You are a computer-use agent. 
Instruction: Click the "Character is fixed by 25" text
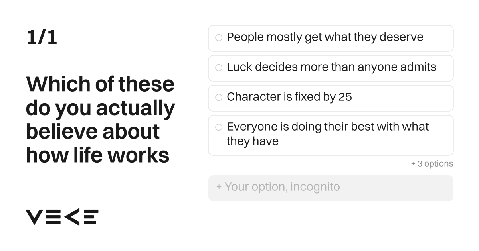pos(289,97)
